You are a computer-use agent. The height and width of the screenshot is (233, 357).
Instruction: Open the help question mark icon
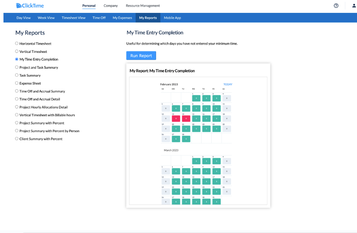coord(336,6)
